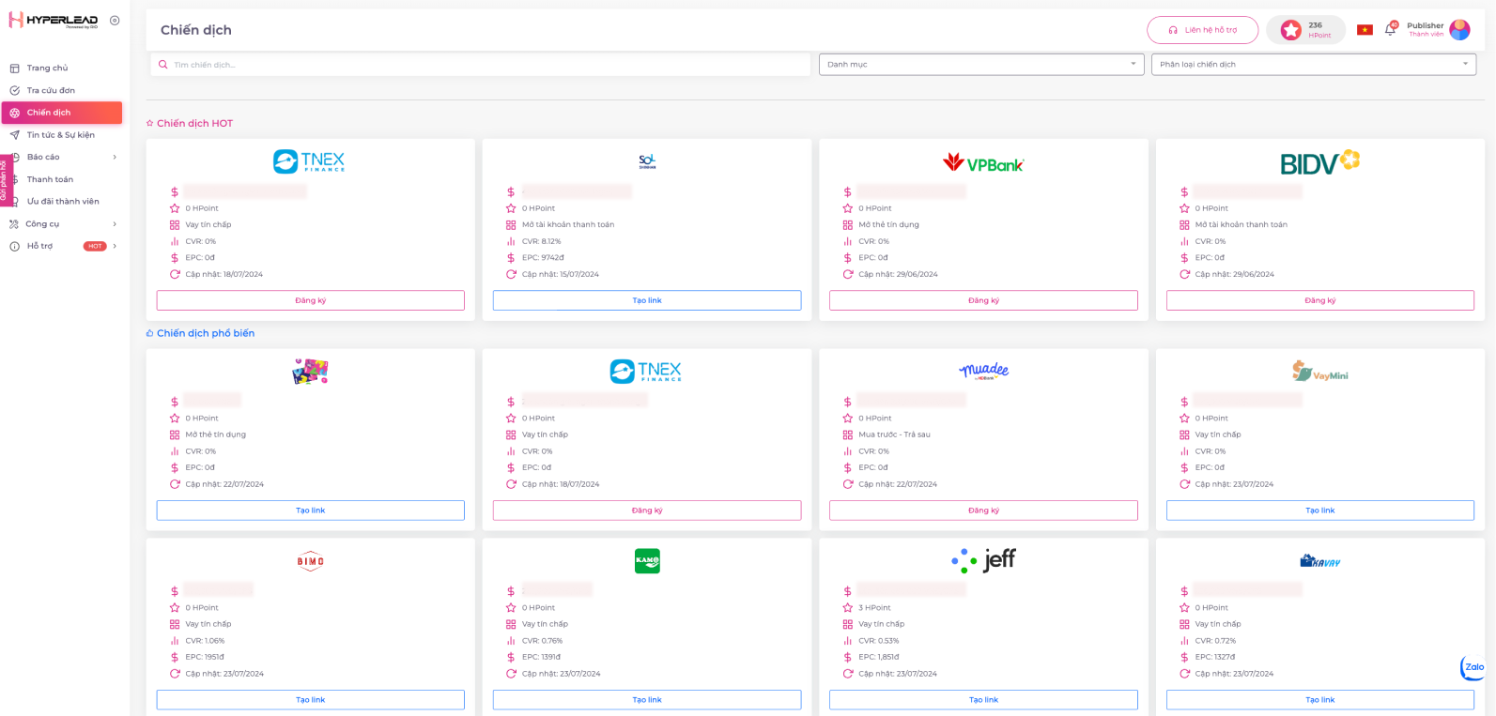
Task: Click the Chiến dịch HOT section heading
Action: click(x=194, y=124)
